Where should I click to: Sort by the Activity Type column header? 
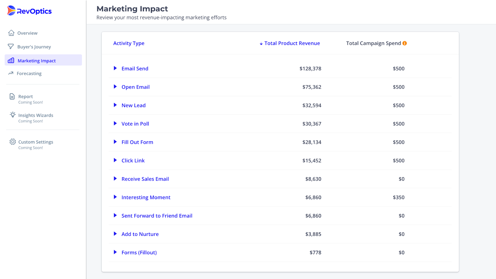click(x=129, y=43)
